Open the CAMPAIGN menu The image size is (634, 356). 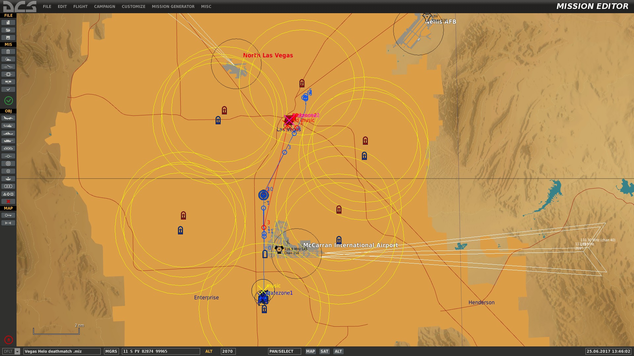click(104, 7)
